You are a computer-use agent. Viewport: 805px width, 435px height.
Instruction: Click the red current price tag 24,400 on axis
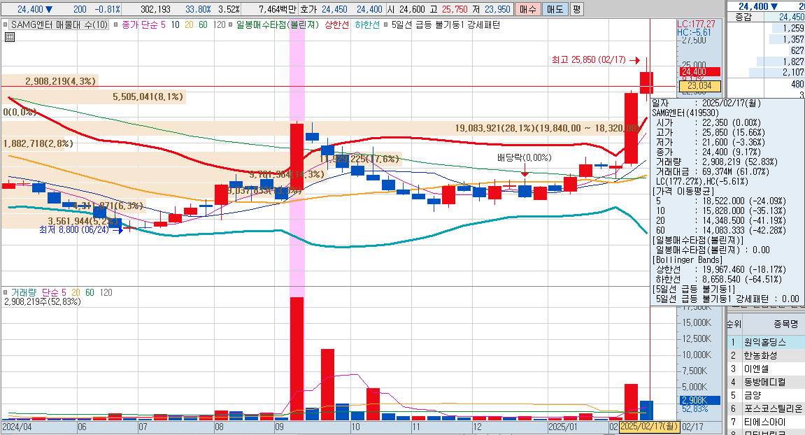700,72
